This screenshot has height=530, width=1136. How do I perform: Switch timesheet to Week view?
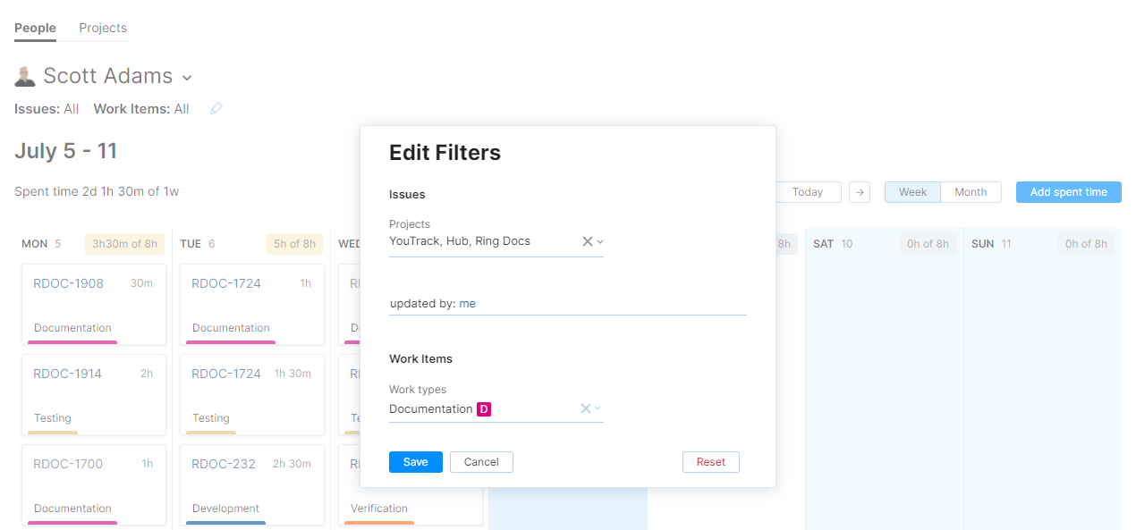point(912,192)
